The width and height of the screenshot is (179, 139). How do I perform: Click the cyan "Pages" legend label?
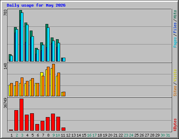click(175, 42)
